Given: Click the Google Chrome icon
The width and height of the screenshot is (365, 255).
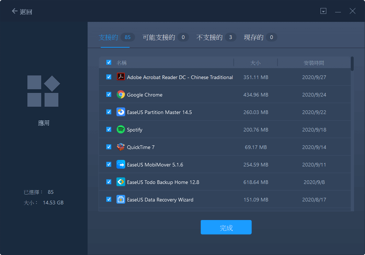Looking at the screenshot, I should (120, 94).
